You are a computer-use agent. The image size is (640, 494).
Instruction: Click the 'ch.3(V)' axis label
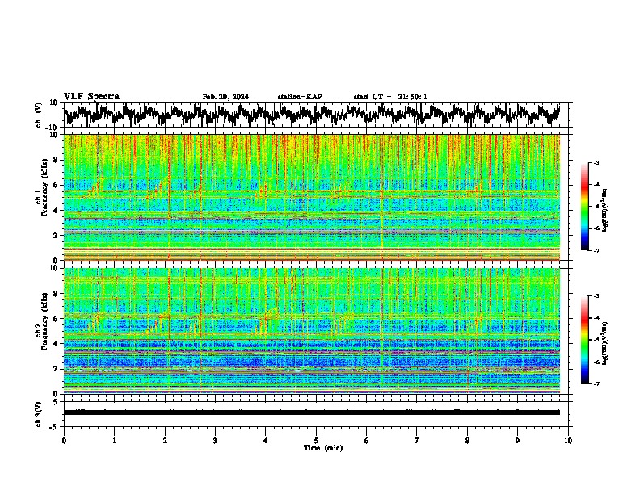pyautogui.click(x=39, y=415)
